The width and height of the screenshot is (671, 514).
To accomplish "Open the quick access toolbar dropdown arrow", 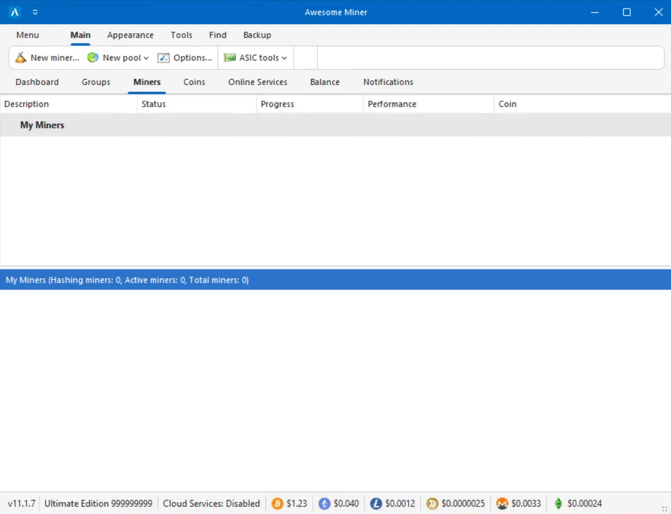I will [x=35, y=12].
